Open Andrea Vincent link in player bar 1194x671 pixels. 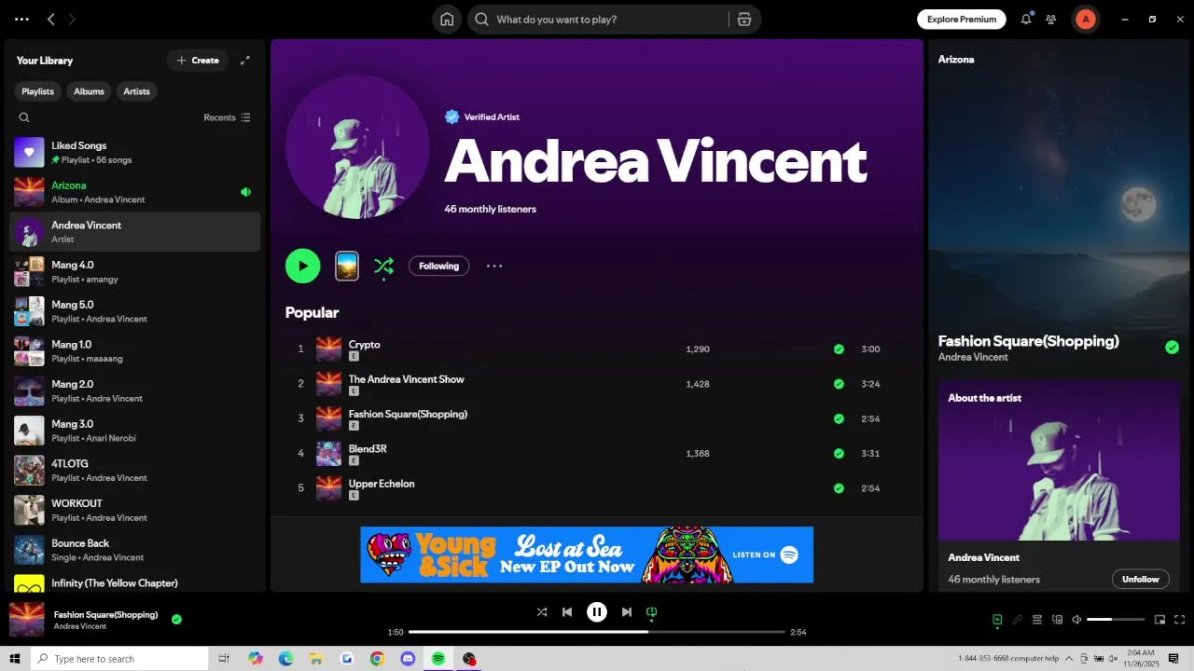pos(80,626)
